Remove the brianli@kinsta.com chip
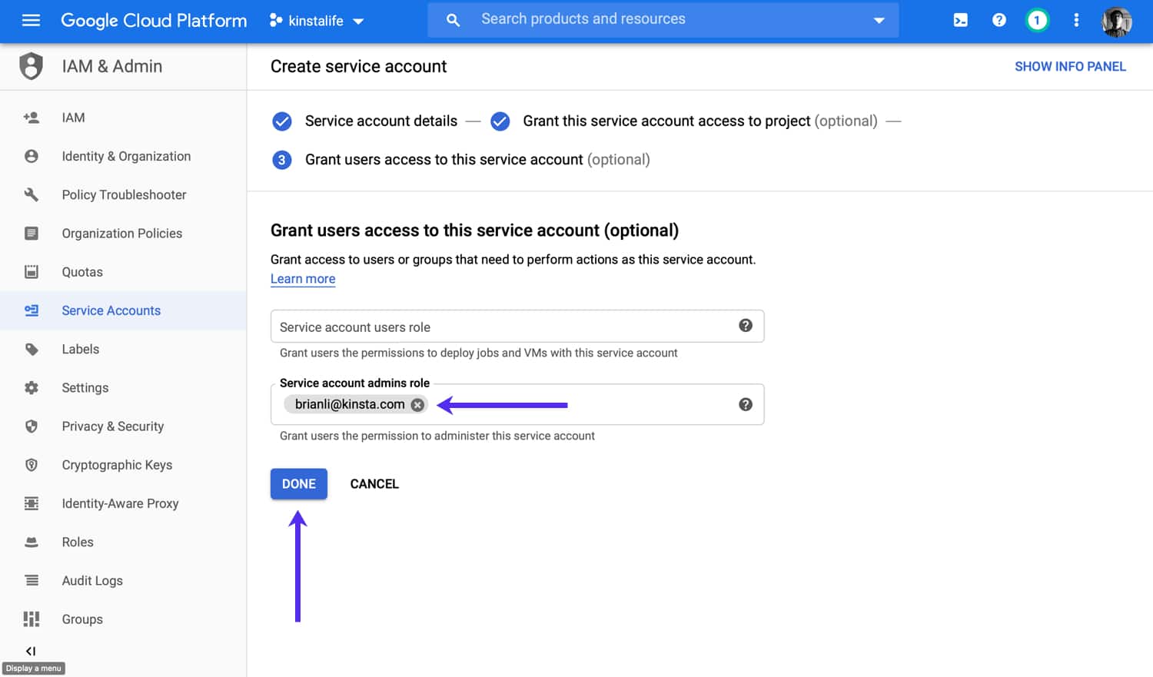 point(417,404)
